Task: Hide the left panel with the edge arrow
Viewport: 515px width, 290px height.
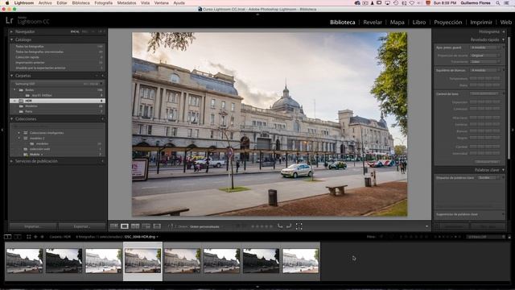Action: (2, 130)
